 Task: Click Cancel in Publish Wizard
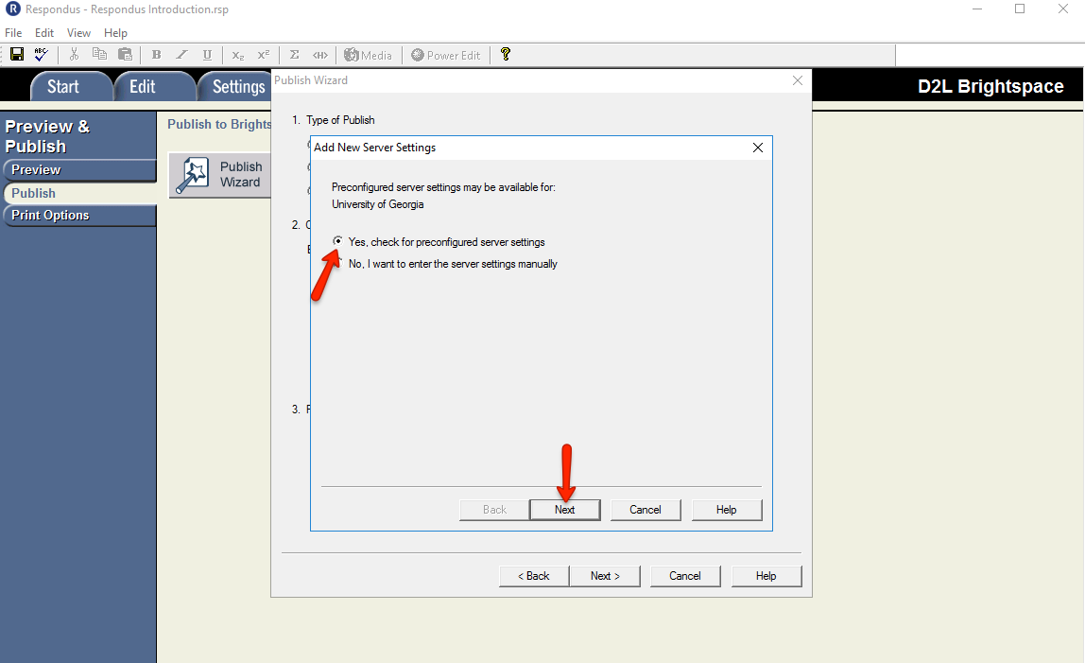(x=685, y=576)
